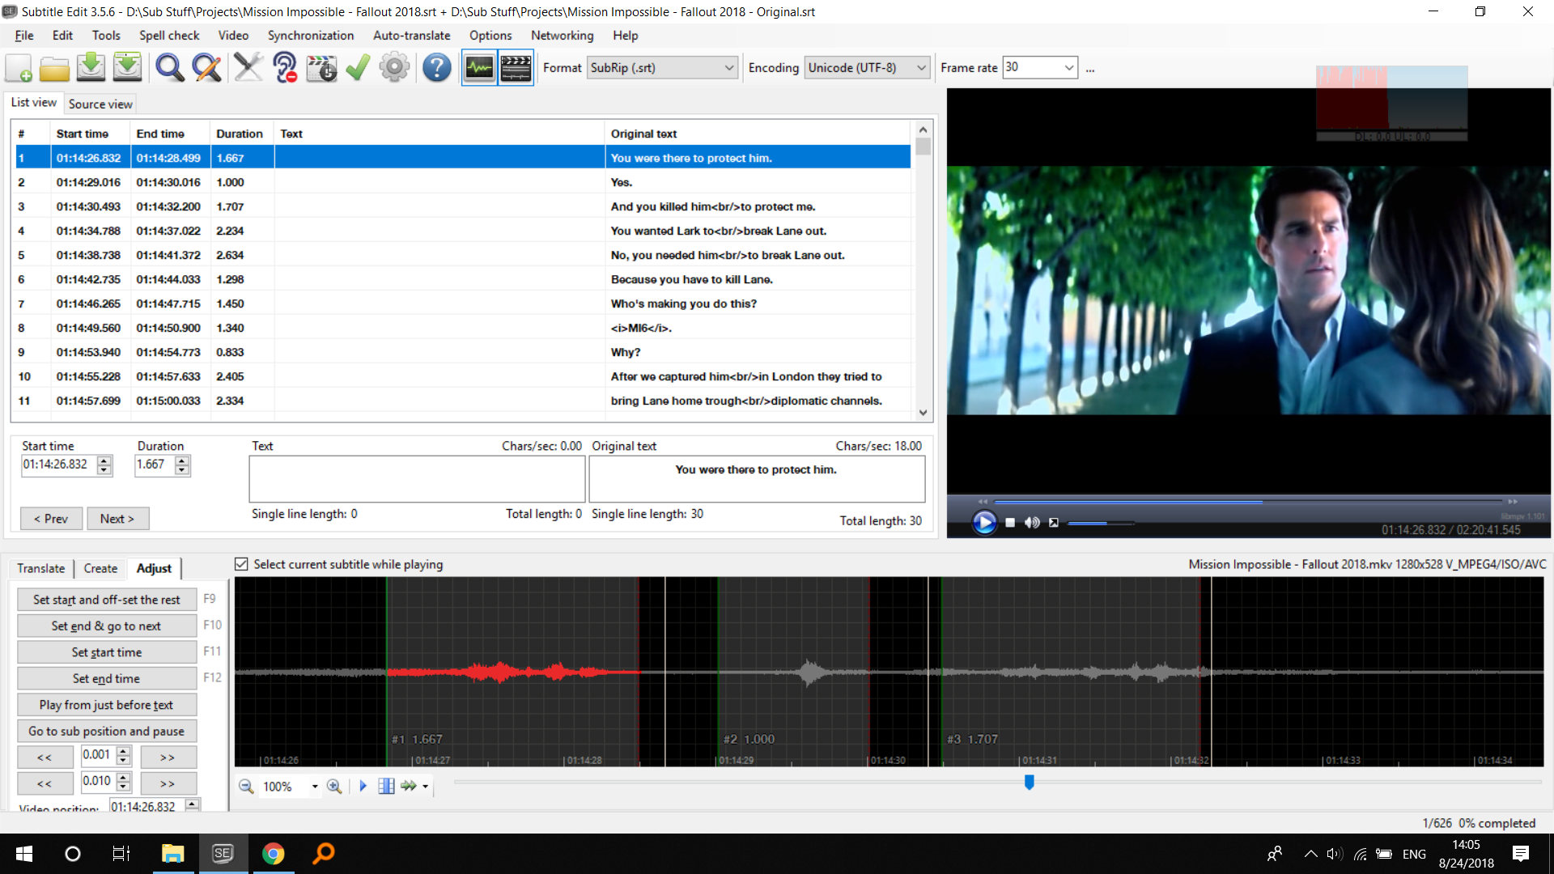1554x874 pixels.
Task: Zoom in the waveform
Action: coord(333,786)
